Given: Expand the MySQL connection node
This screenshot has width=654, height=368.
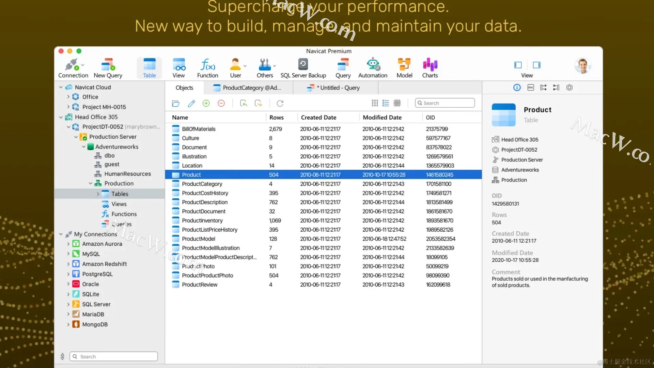Looking at the screenshot, I should [x=68, y=254].
